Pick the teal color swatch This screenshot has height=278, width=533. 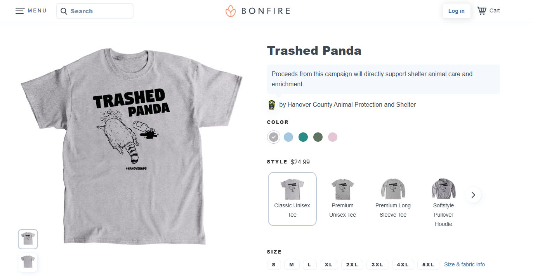[x=303, y=137]
